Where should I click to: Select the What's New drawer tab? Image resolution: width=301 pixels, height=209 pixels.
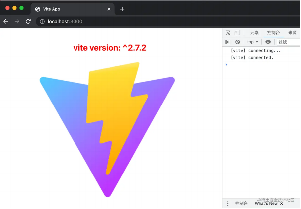coord(266,204)
